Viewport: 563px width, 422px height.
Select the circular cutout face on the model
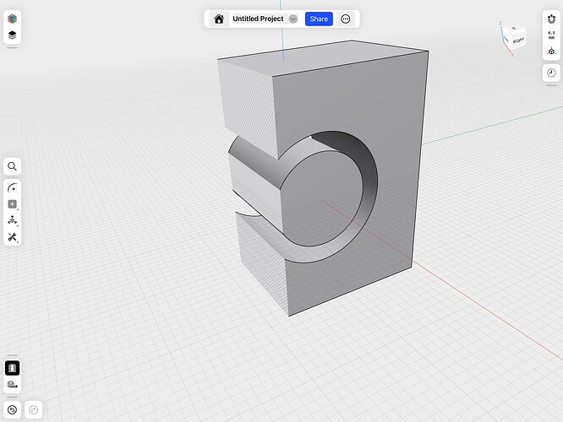(321, 197)
